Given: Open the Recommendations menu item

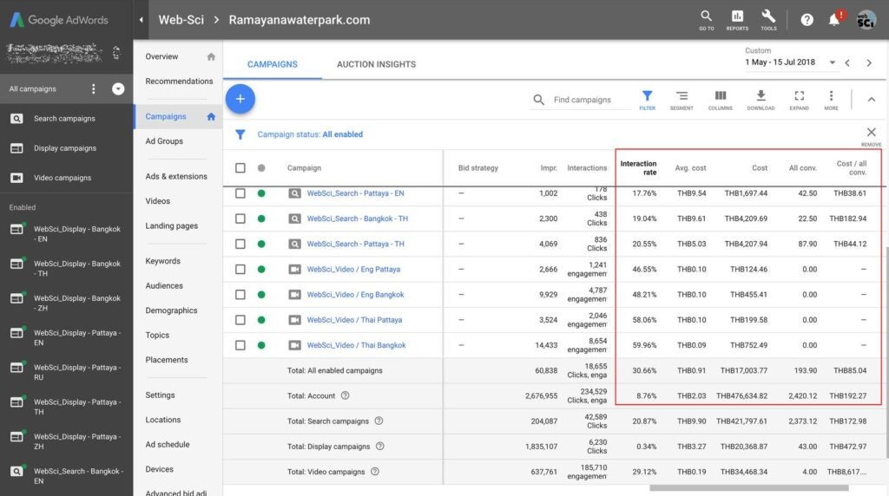Looking at the screenshot, I should (x=178, y=81).
